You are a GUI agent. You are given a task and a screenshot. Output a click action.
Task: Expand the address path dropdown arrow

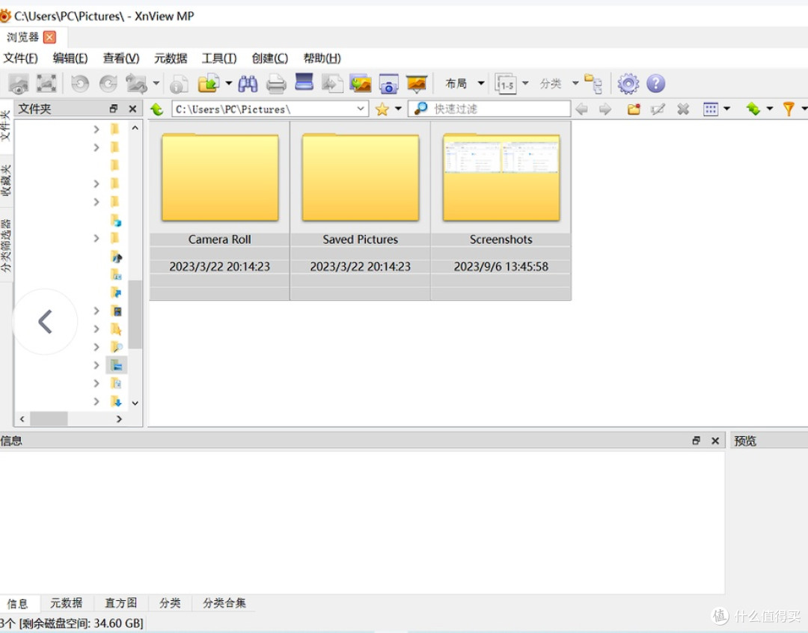click(361, 108)
